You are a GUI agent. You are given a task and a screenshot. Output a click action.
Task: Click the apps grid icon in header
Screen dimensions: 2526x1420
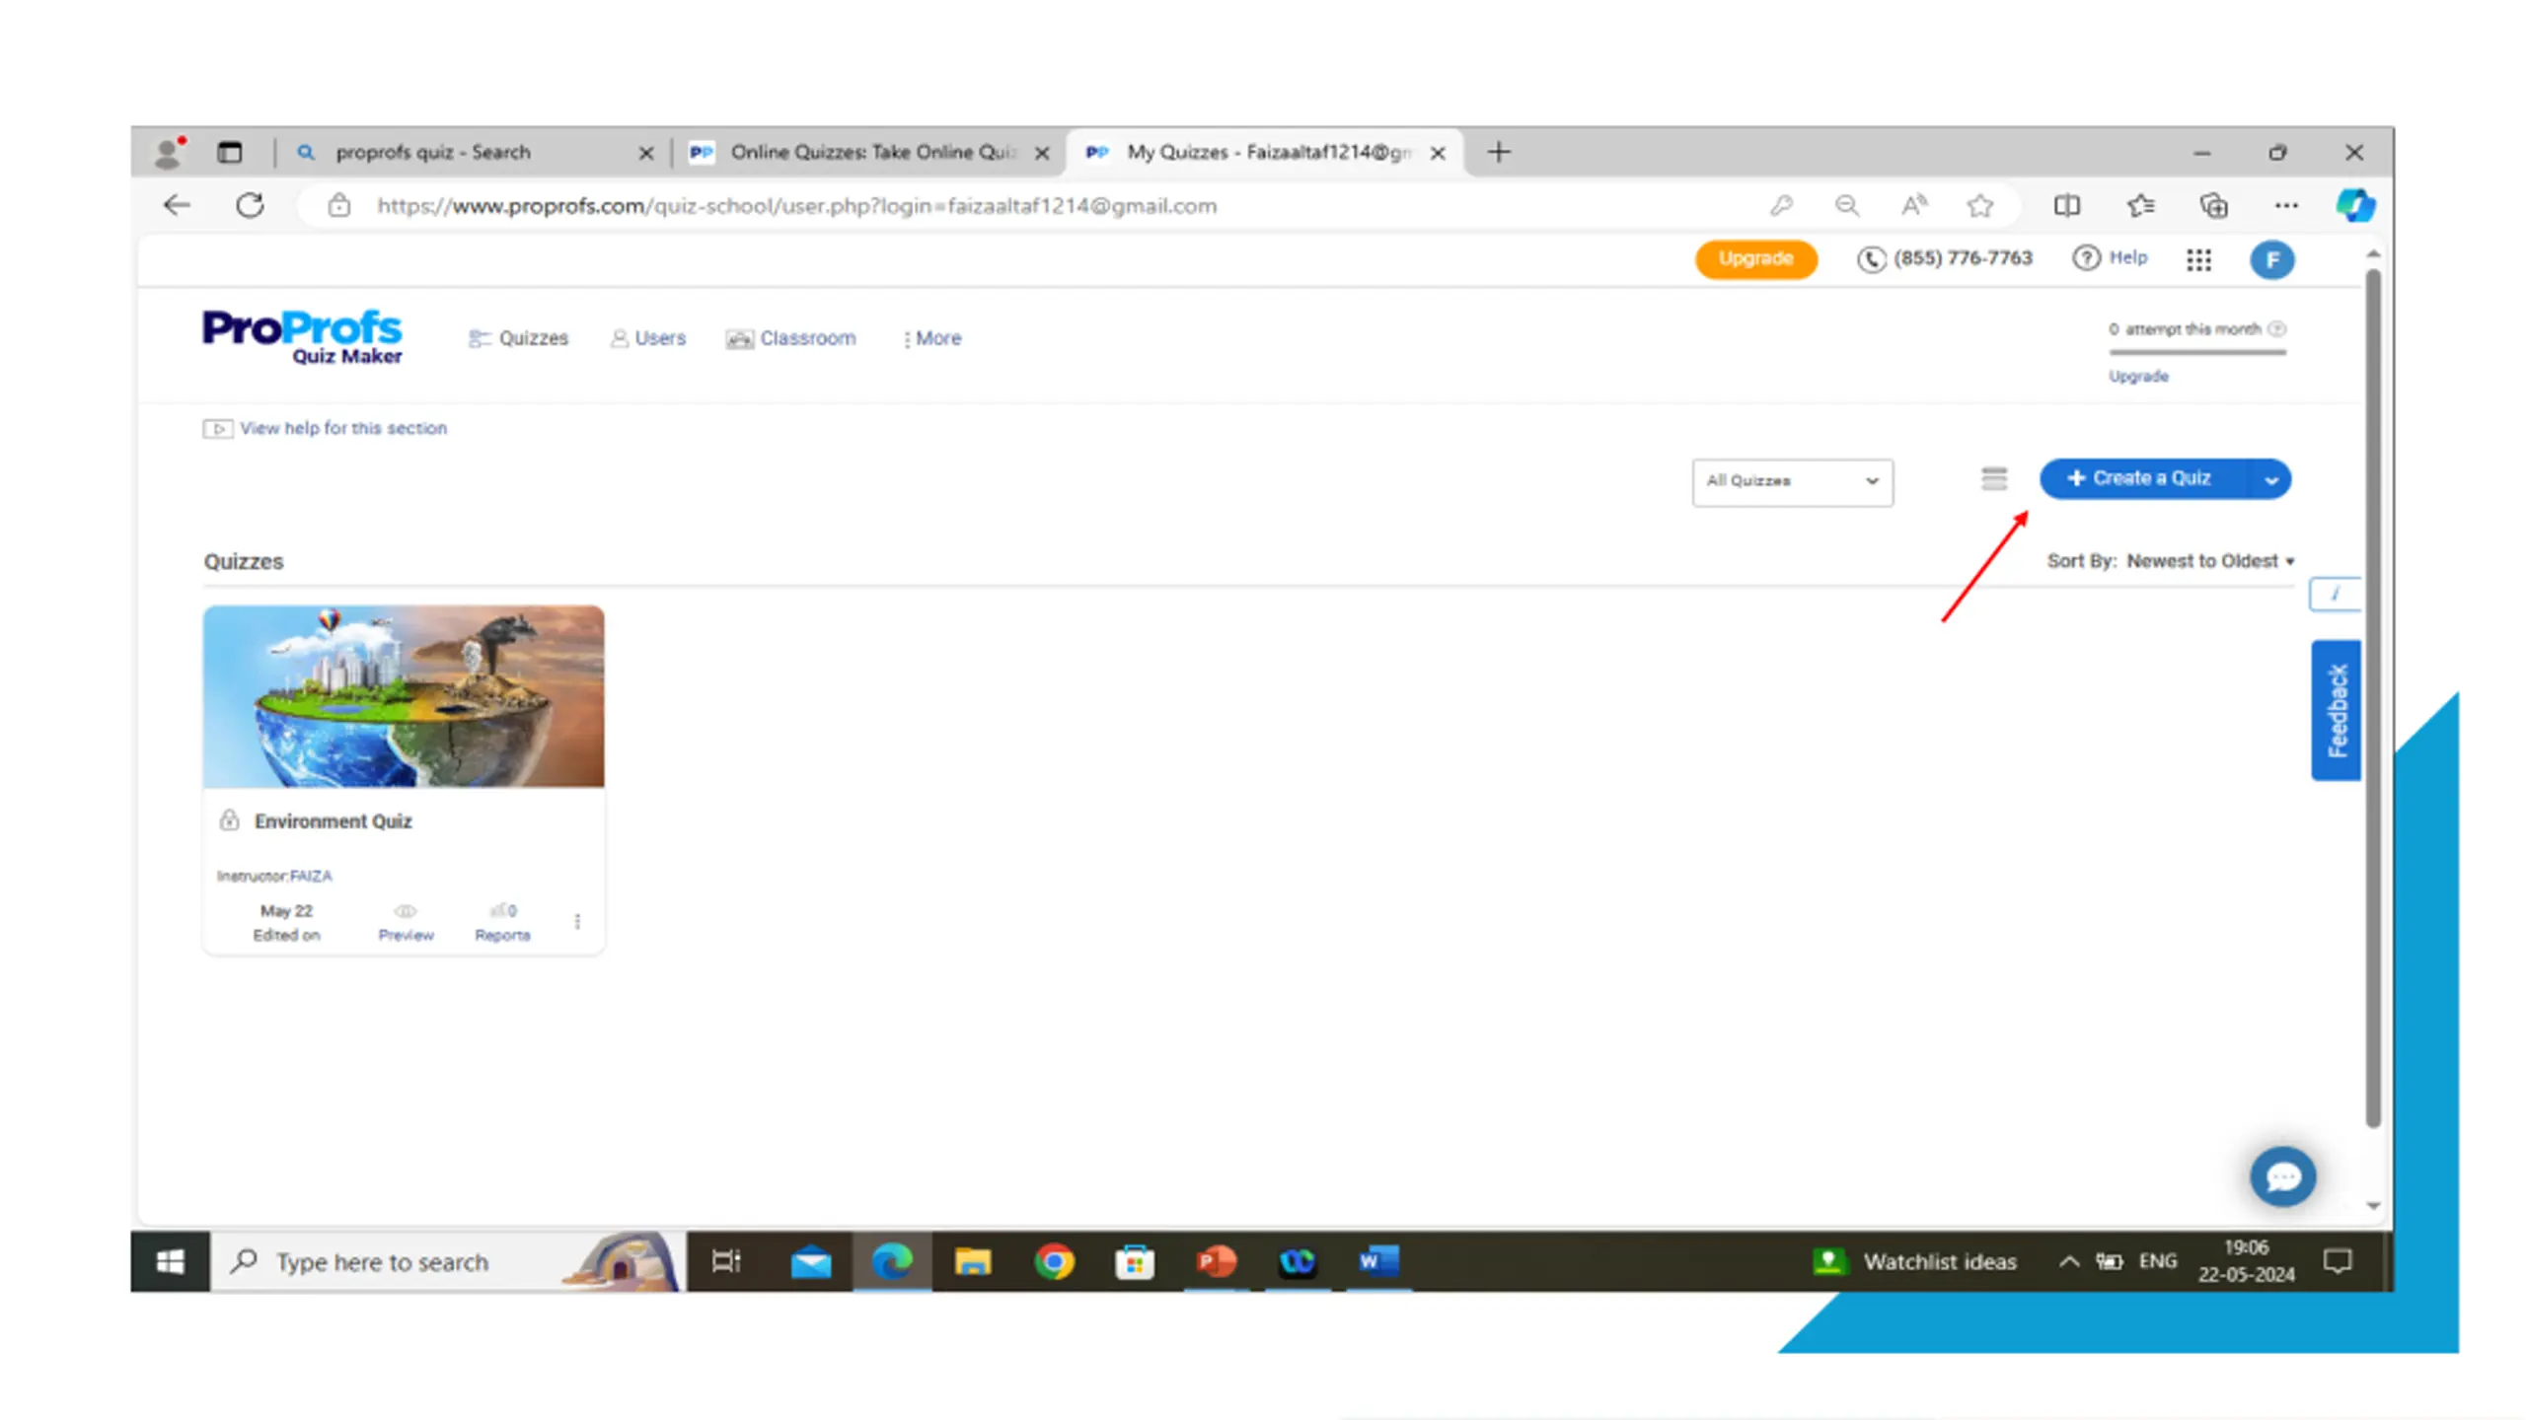click(2198, 259)
